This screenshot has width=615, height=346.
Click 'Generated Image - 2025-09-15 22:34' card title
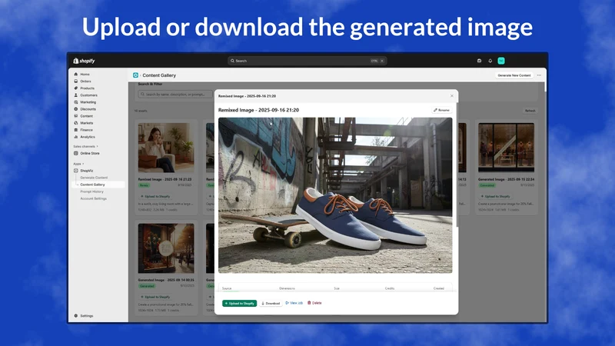[506, 179]
